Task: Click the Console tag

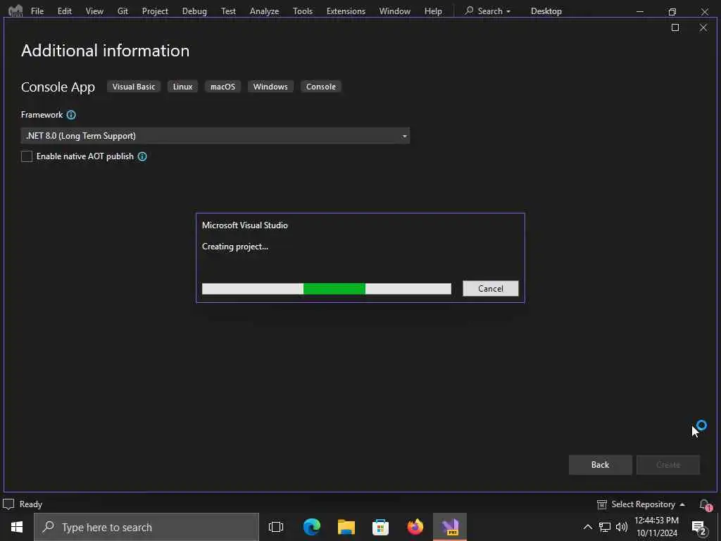Action: (321, 87)
